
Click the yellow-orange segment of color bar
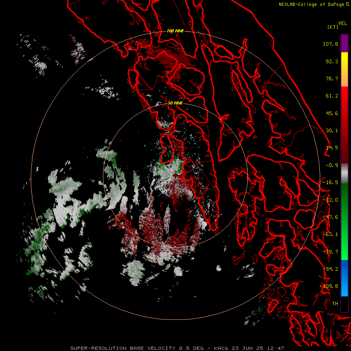[x=344, y=69]
